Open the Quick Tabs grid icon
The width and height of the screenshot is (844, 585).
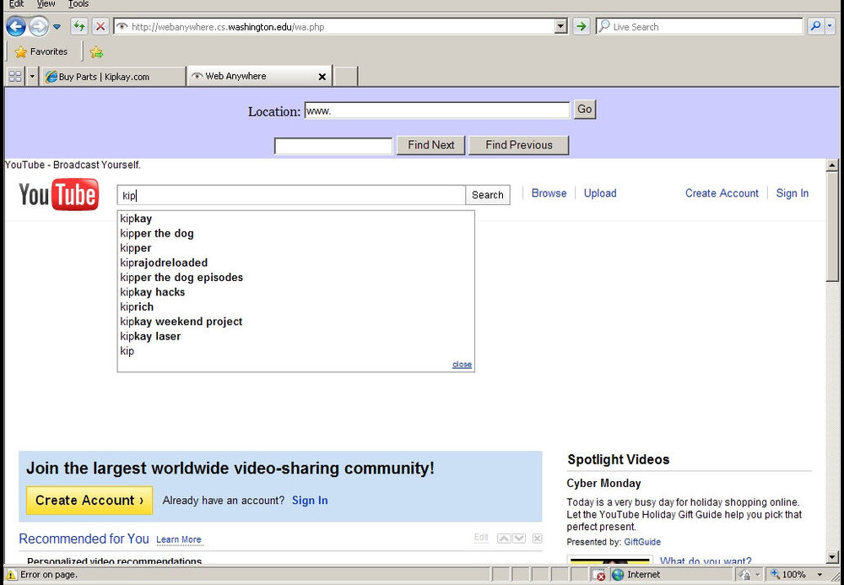coord(15,77)
